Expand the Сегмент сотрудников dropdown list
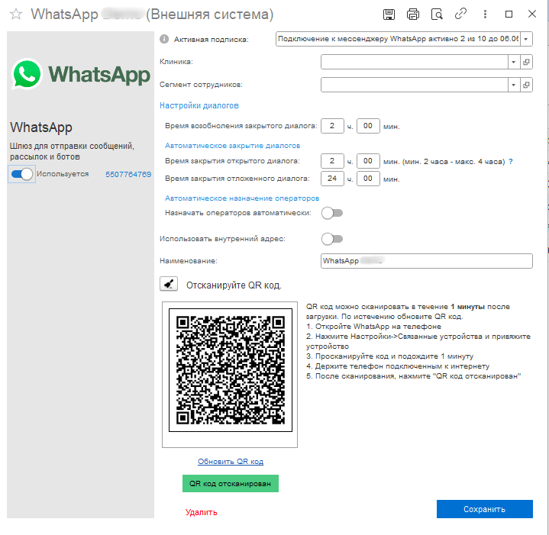This screenshot has width=549, height=535. [514, 85]
